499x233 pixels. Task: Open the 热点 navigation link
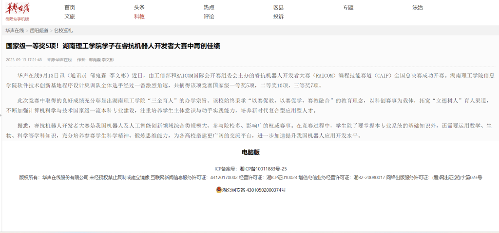click(x=209, y=7)
